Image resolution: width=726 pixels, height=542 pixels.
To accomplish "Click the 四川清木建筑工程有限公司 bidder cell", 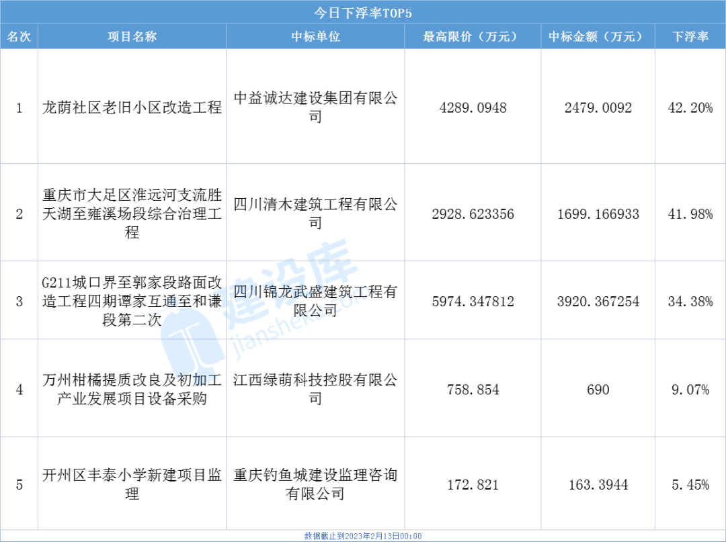I will click(315, 214).
